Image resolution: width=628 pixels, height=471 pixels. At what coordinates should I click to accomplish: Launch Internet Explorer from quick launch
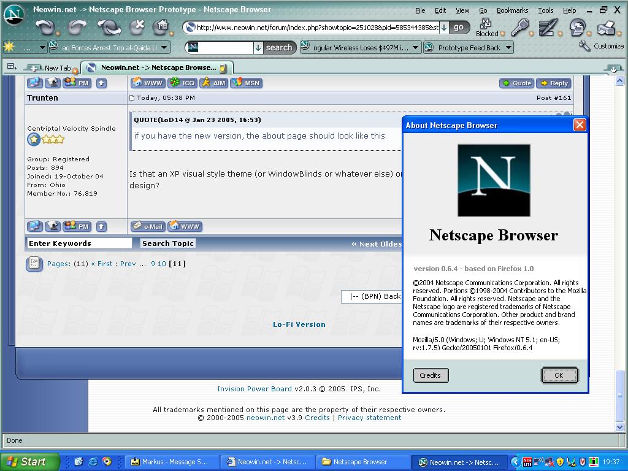93,461
